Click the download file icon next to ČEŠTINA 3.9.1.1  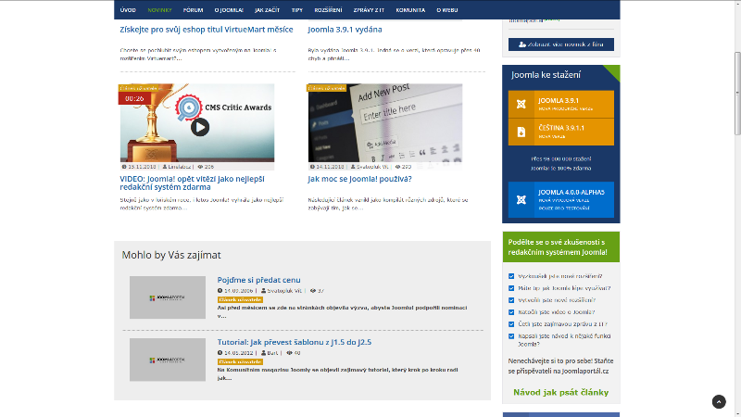[521, 132]
